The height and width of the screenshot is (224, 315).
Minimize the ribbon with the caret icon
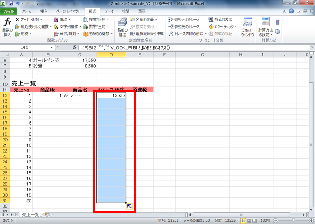tap(285, 11)
